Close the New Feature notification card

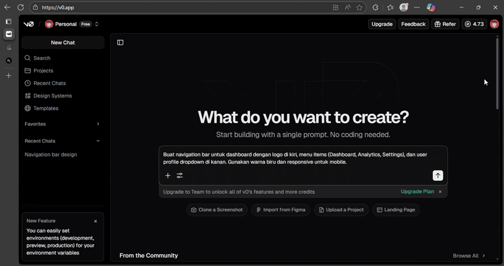pyautogui.click(x=96, y=221)
